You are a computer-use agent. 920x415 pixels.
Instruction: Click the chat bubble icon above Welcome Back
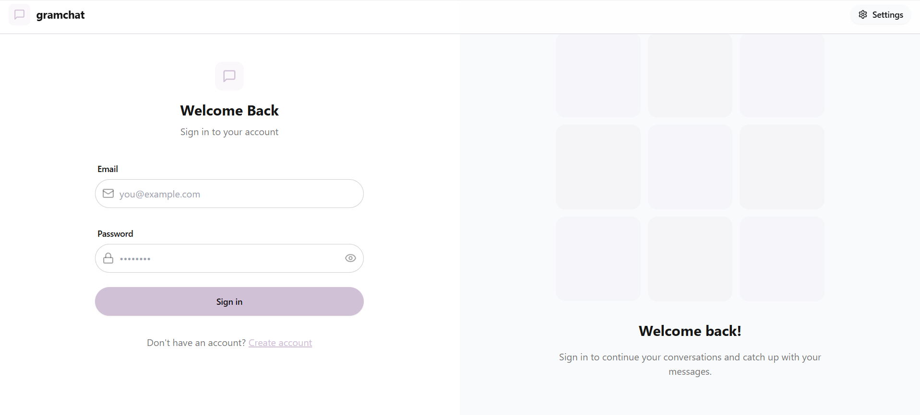click(229, 76)
